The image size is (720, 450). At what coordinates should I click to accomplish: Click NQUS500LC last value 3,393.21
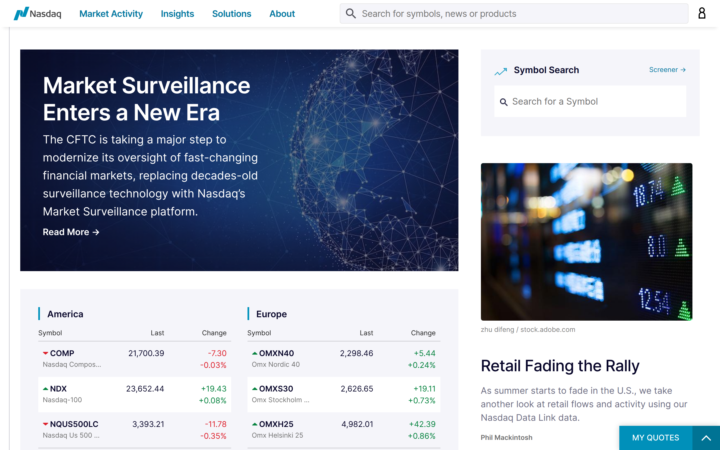point(148,424)
